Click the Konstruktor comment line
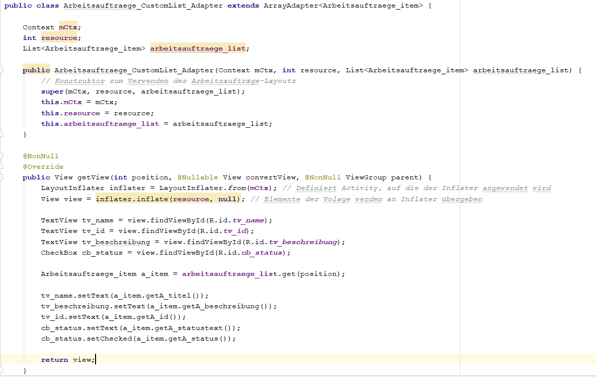This screenshot has height=377, width=596. point(168,81)
